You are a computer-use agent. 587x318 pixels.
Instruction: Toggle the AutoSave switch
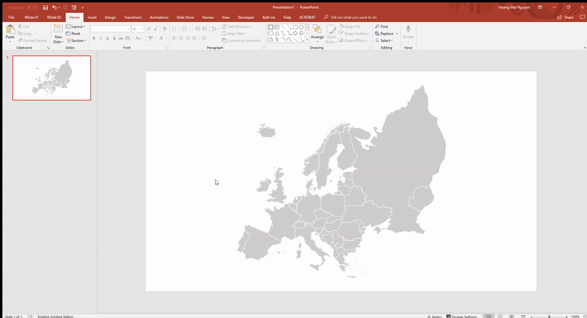click(32, 7)
